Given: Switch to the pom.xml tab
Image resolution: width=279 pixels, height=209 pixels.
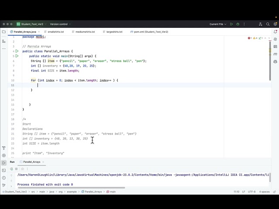Looking at the screenshot, I should 149,32.
